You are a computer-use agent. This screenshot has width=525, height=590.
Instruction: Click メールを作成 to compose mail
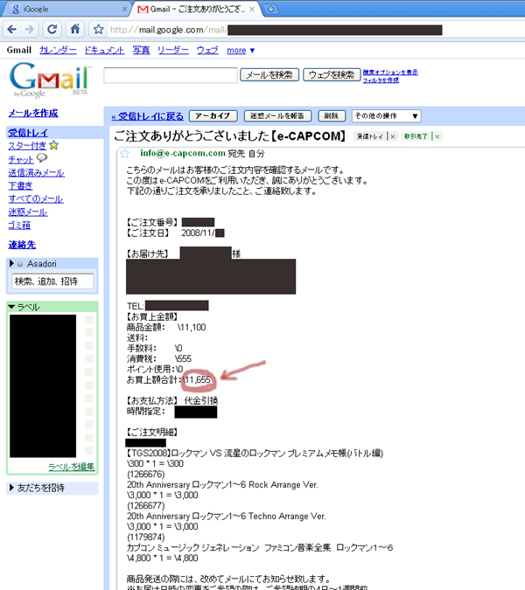click(33, 113)
